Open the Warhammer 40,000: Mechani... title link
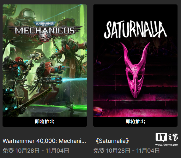The height and width of the screenshot is (158, 181). click(x=44, y=141)
